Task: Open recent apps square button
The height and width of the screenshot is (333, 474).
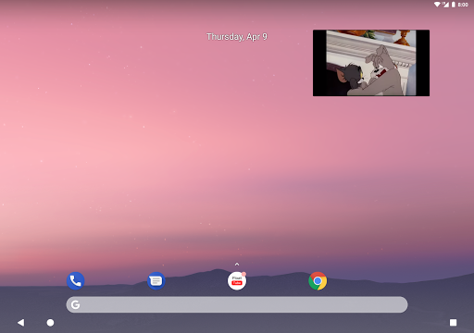Action: point(453,323)
